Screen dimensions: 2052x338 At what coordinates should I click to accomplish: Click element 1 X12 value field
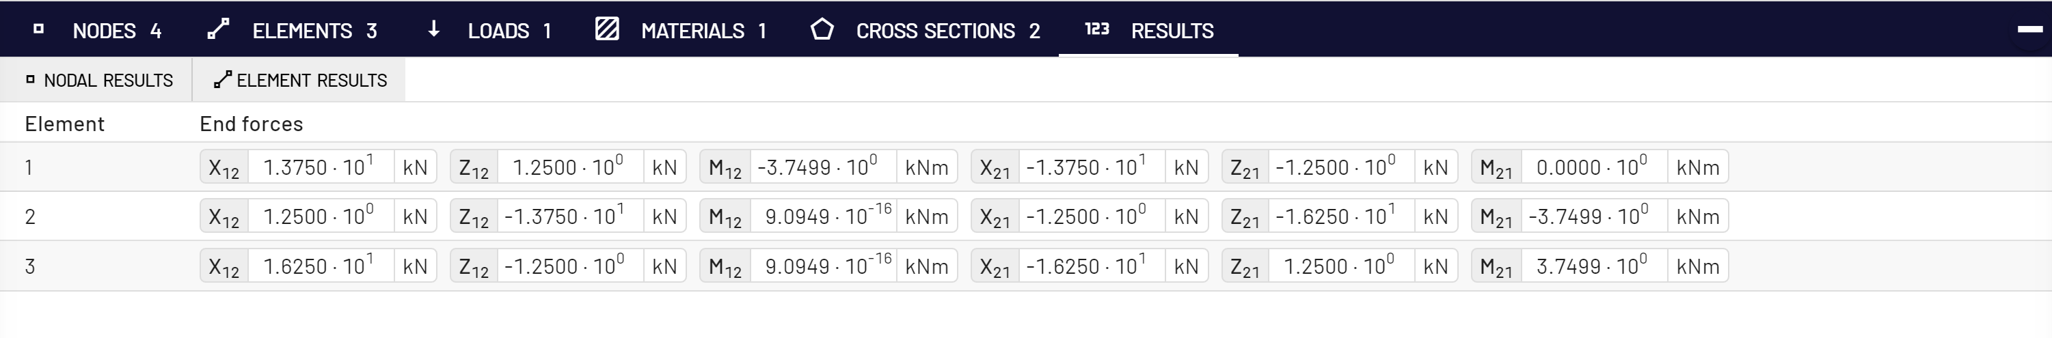(321, 167)
